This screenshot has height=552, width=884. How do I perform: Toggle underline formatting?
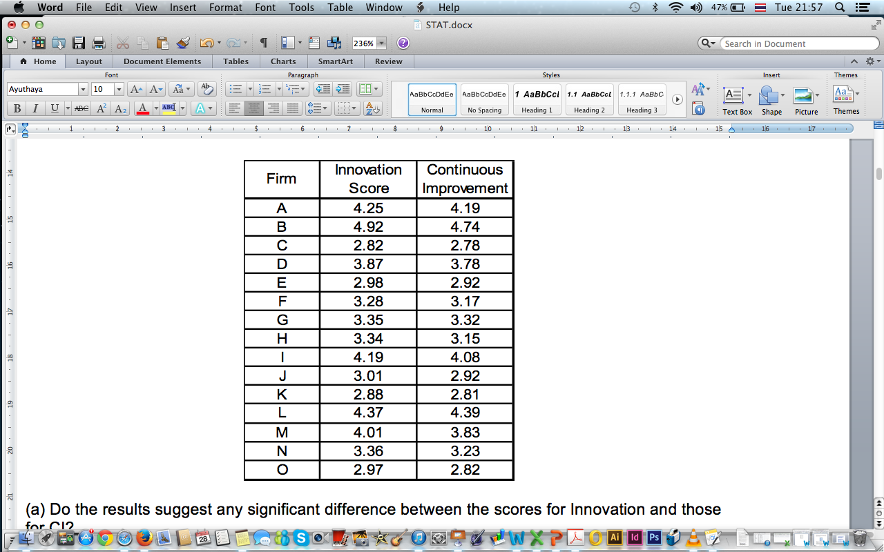tap(55, 108)
